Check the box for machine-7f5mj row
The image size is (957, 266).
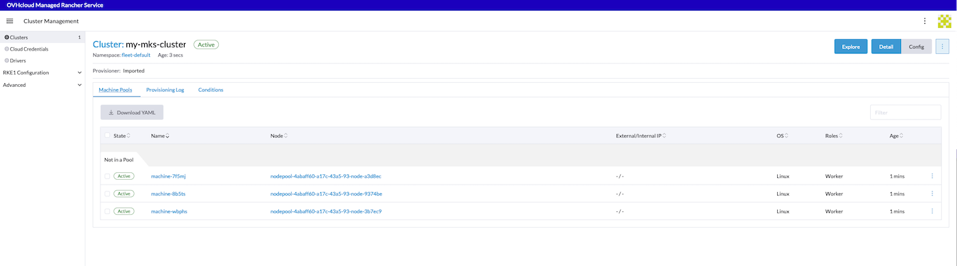(x=107, y=176)
